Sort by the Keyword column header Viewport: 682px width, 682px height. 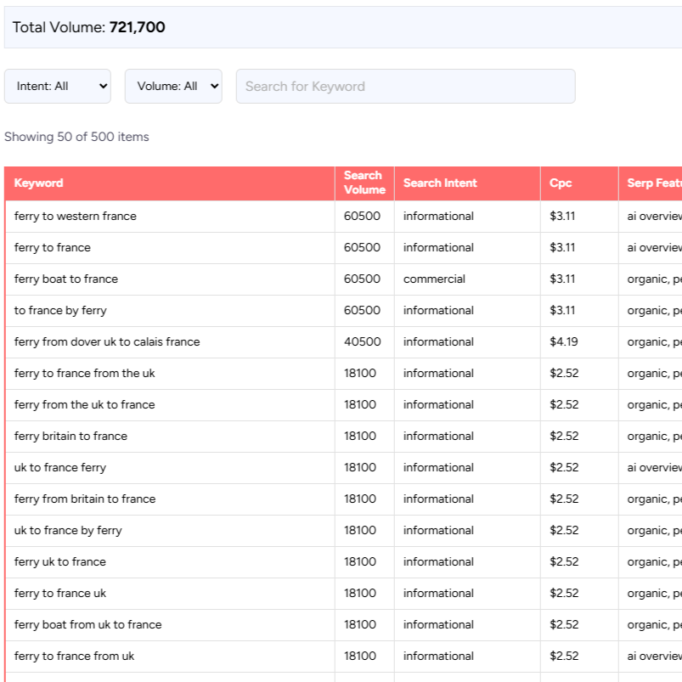point(39,183)
